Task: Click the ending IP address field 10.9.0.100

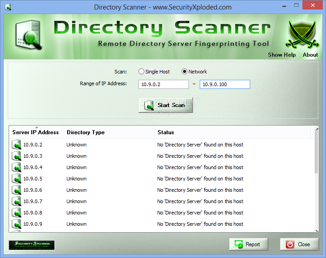Action: 225,84
